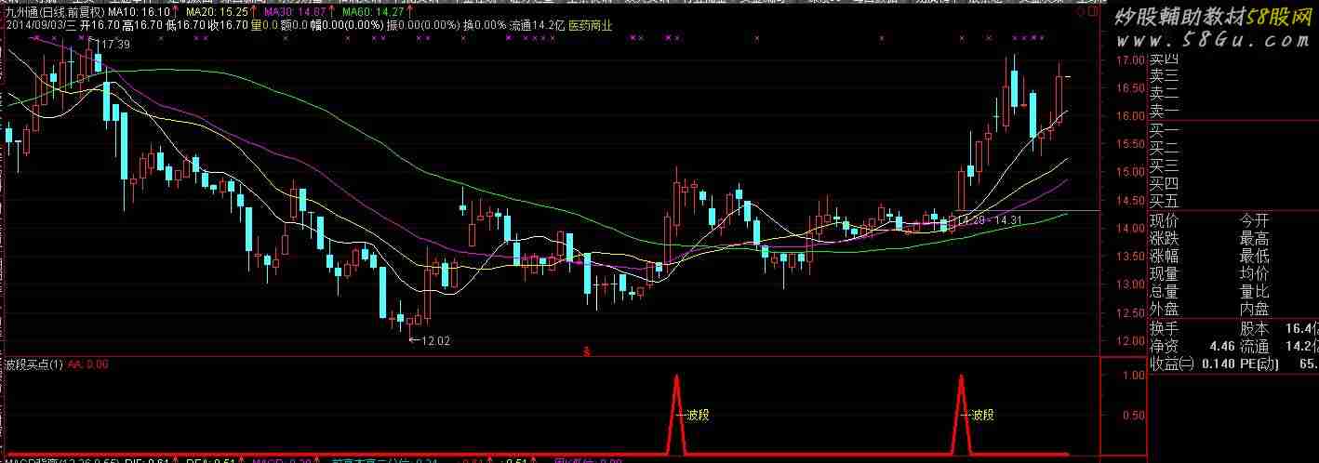Click the 今开 field in quote panel
Screen dimensions: 1319x463
point(1255,221)
